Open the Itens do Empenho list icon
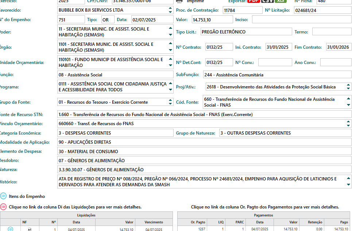This screenshot has width=352, height=231. point(3,196)
